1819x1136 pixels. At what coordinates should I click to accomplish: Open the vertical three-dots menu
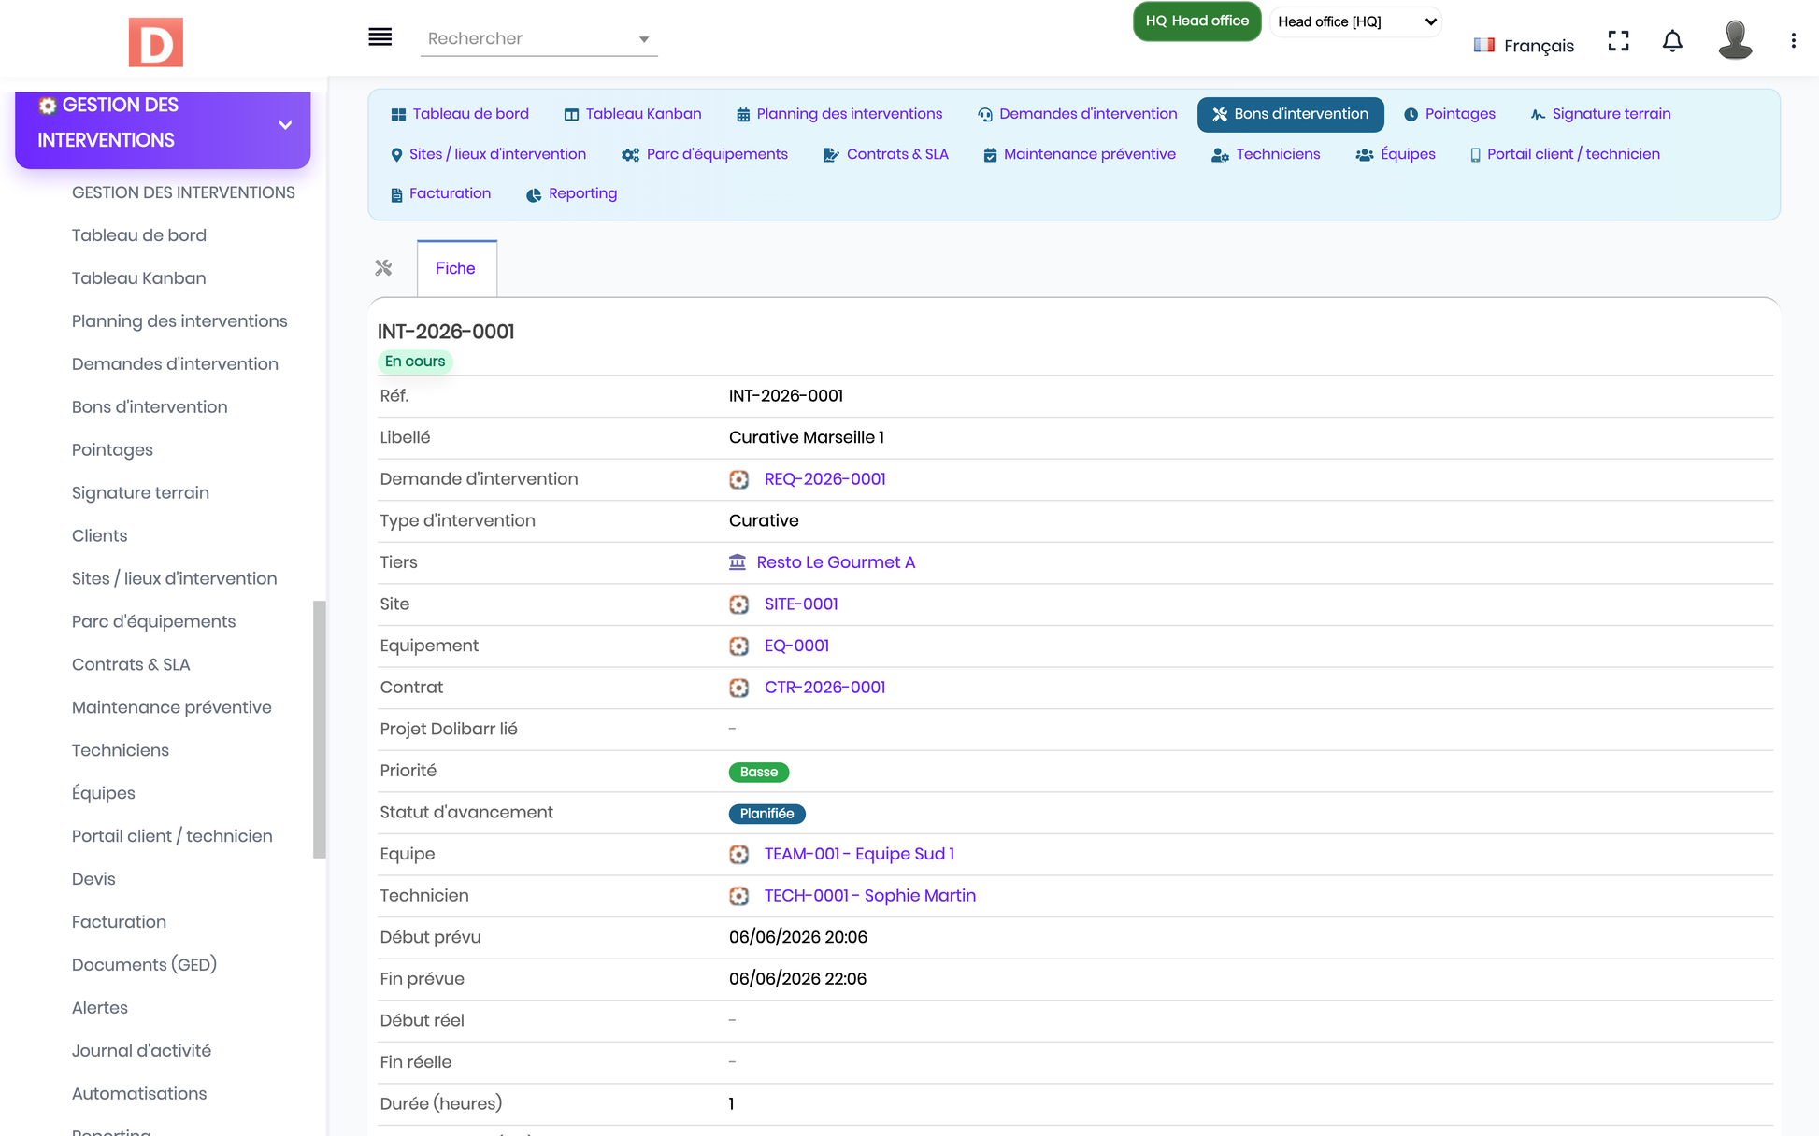(1793, 41)
